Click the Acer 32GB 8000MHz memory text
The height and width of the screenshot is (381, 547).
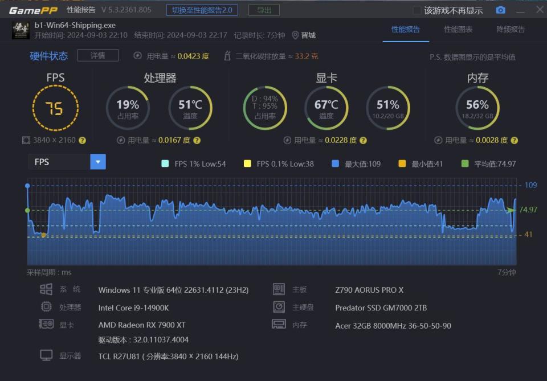[x=393, y=326]
